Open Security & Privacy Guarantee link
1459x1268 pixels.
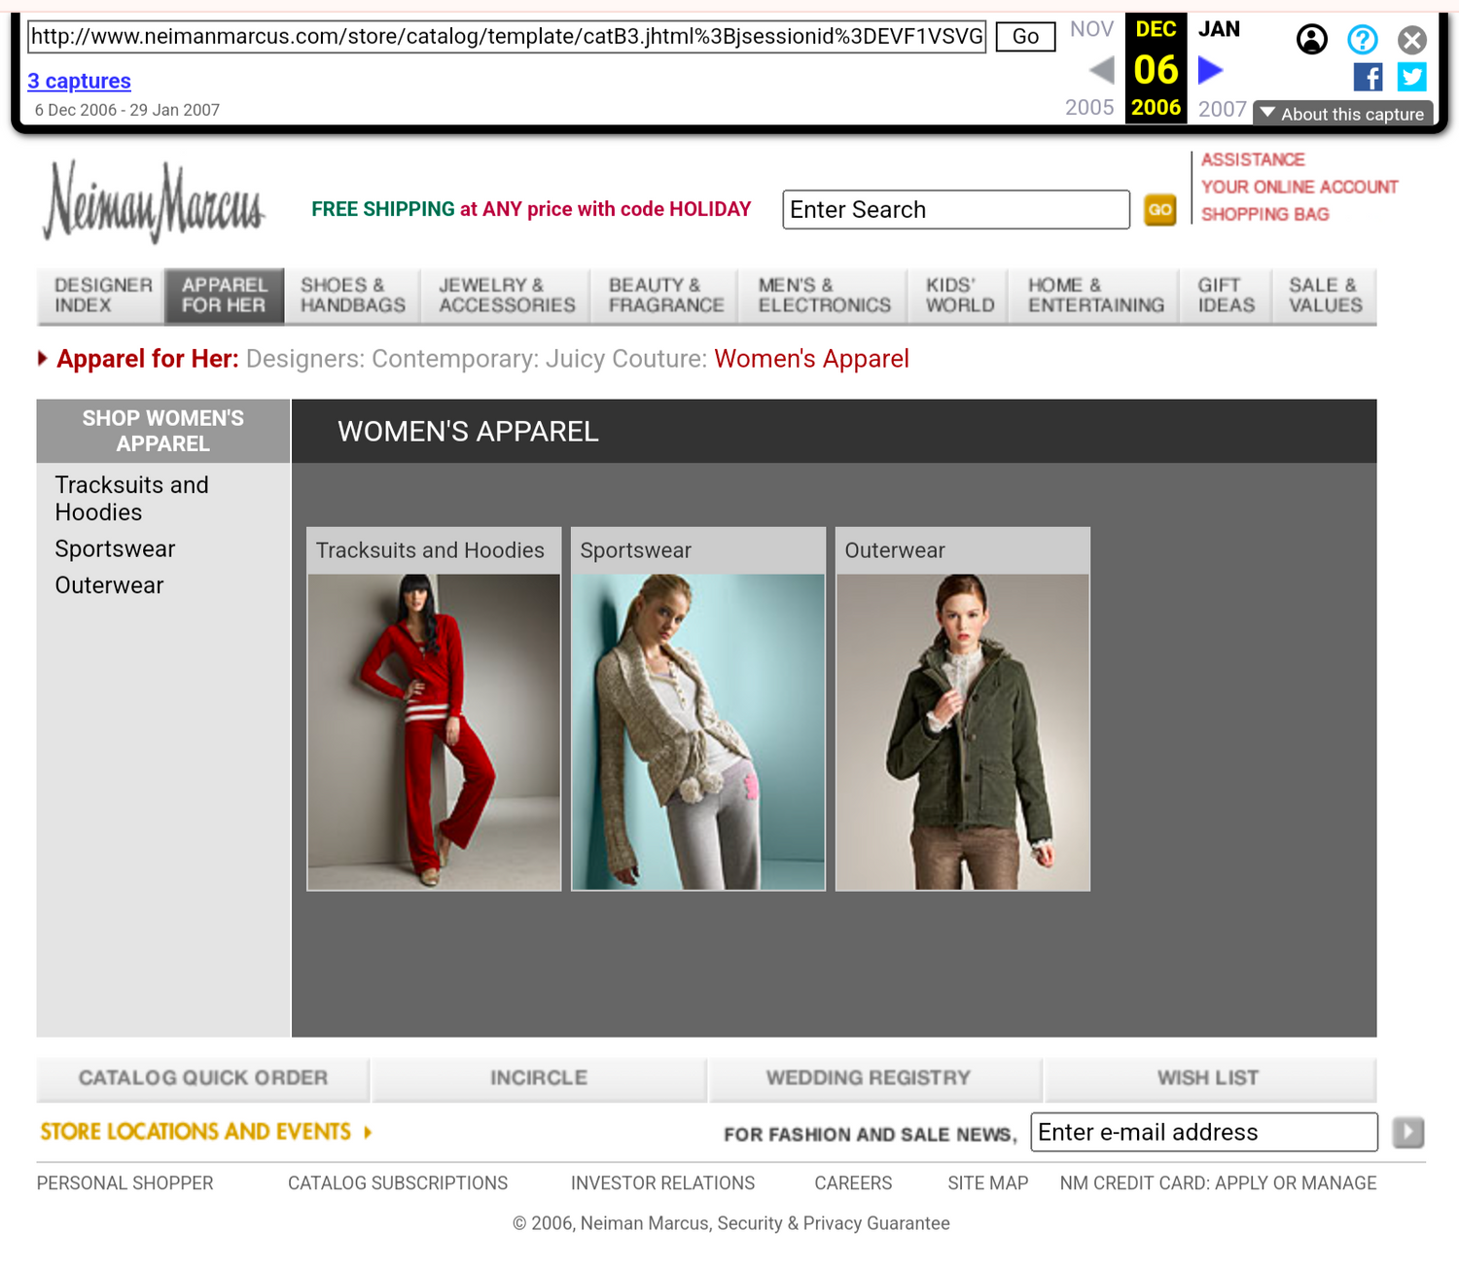(x=834, y=1223)
